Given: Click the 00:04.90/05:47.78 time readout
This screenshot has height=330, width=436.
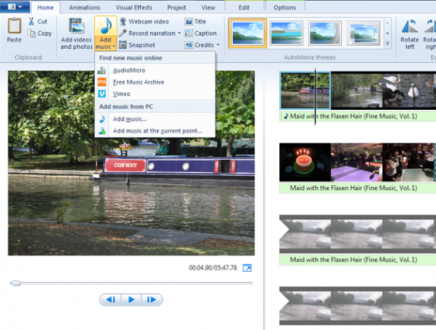Looking at the screenshot, I should (x=213, y=268).
